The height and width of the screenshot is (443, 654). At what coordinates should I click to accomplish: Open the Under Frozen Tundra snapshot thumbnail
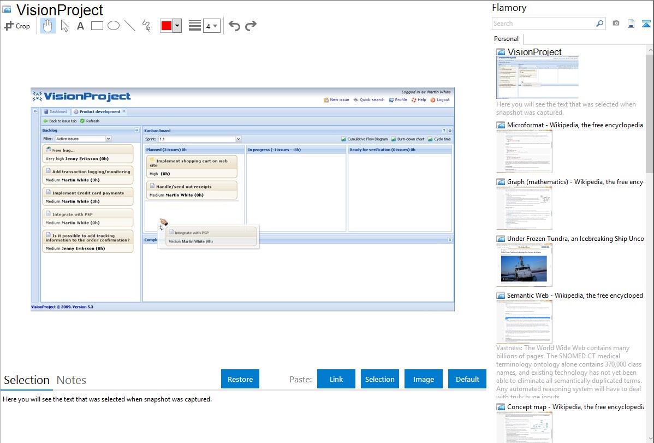(524, 265)
